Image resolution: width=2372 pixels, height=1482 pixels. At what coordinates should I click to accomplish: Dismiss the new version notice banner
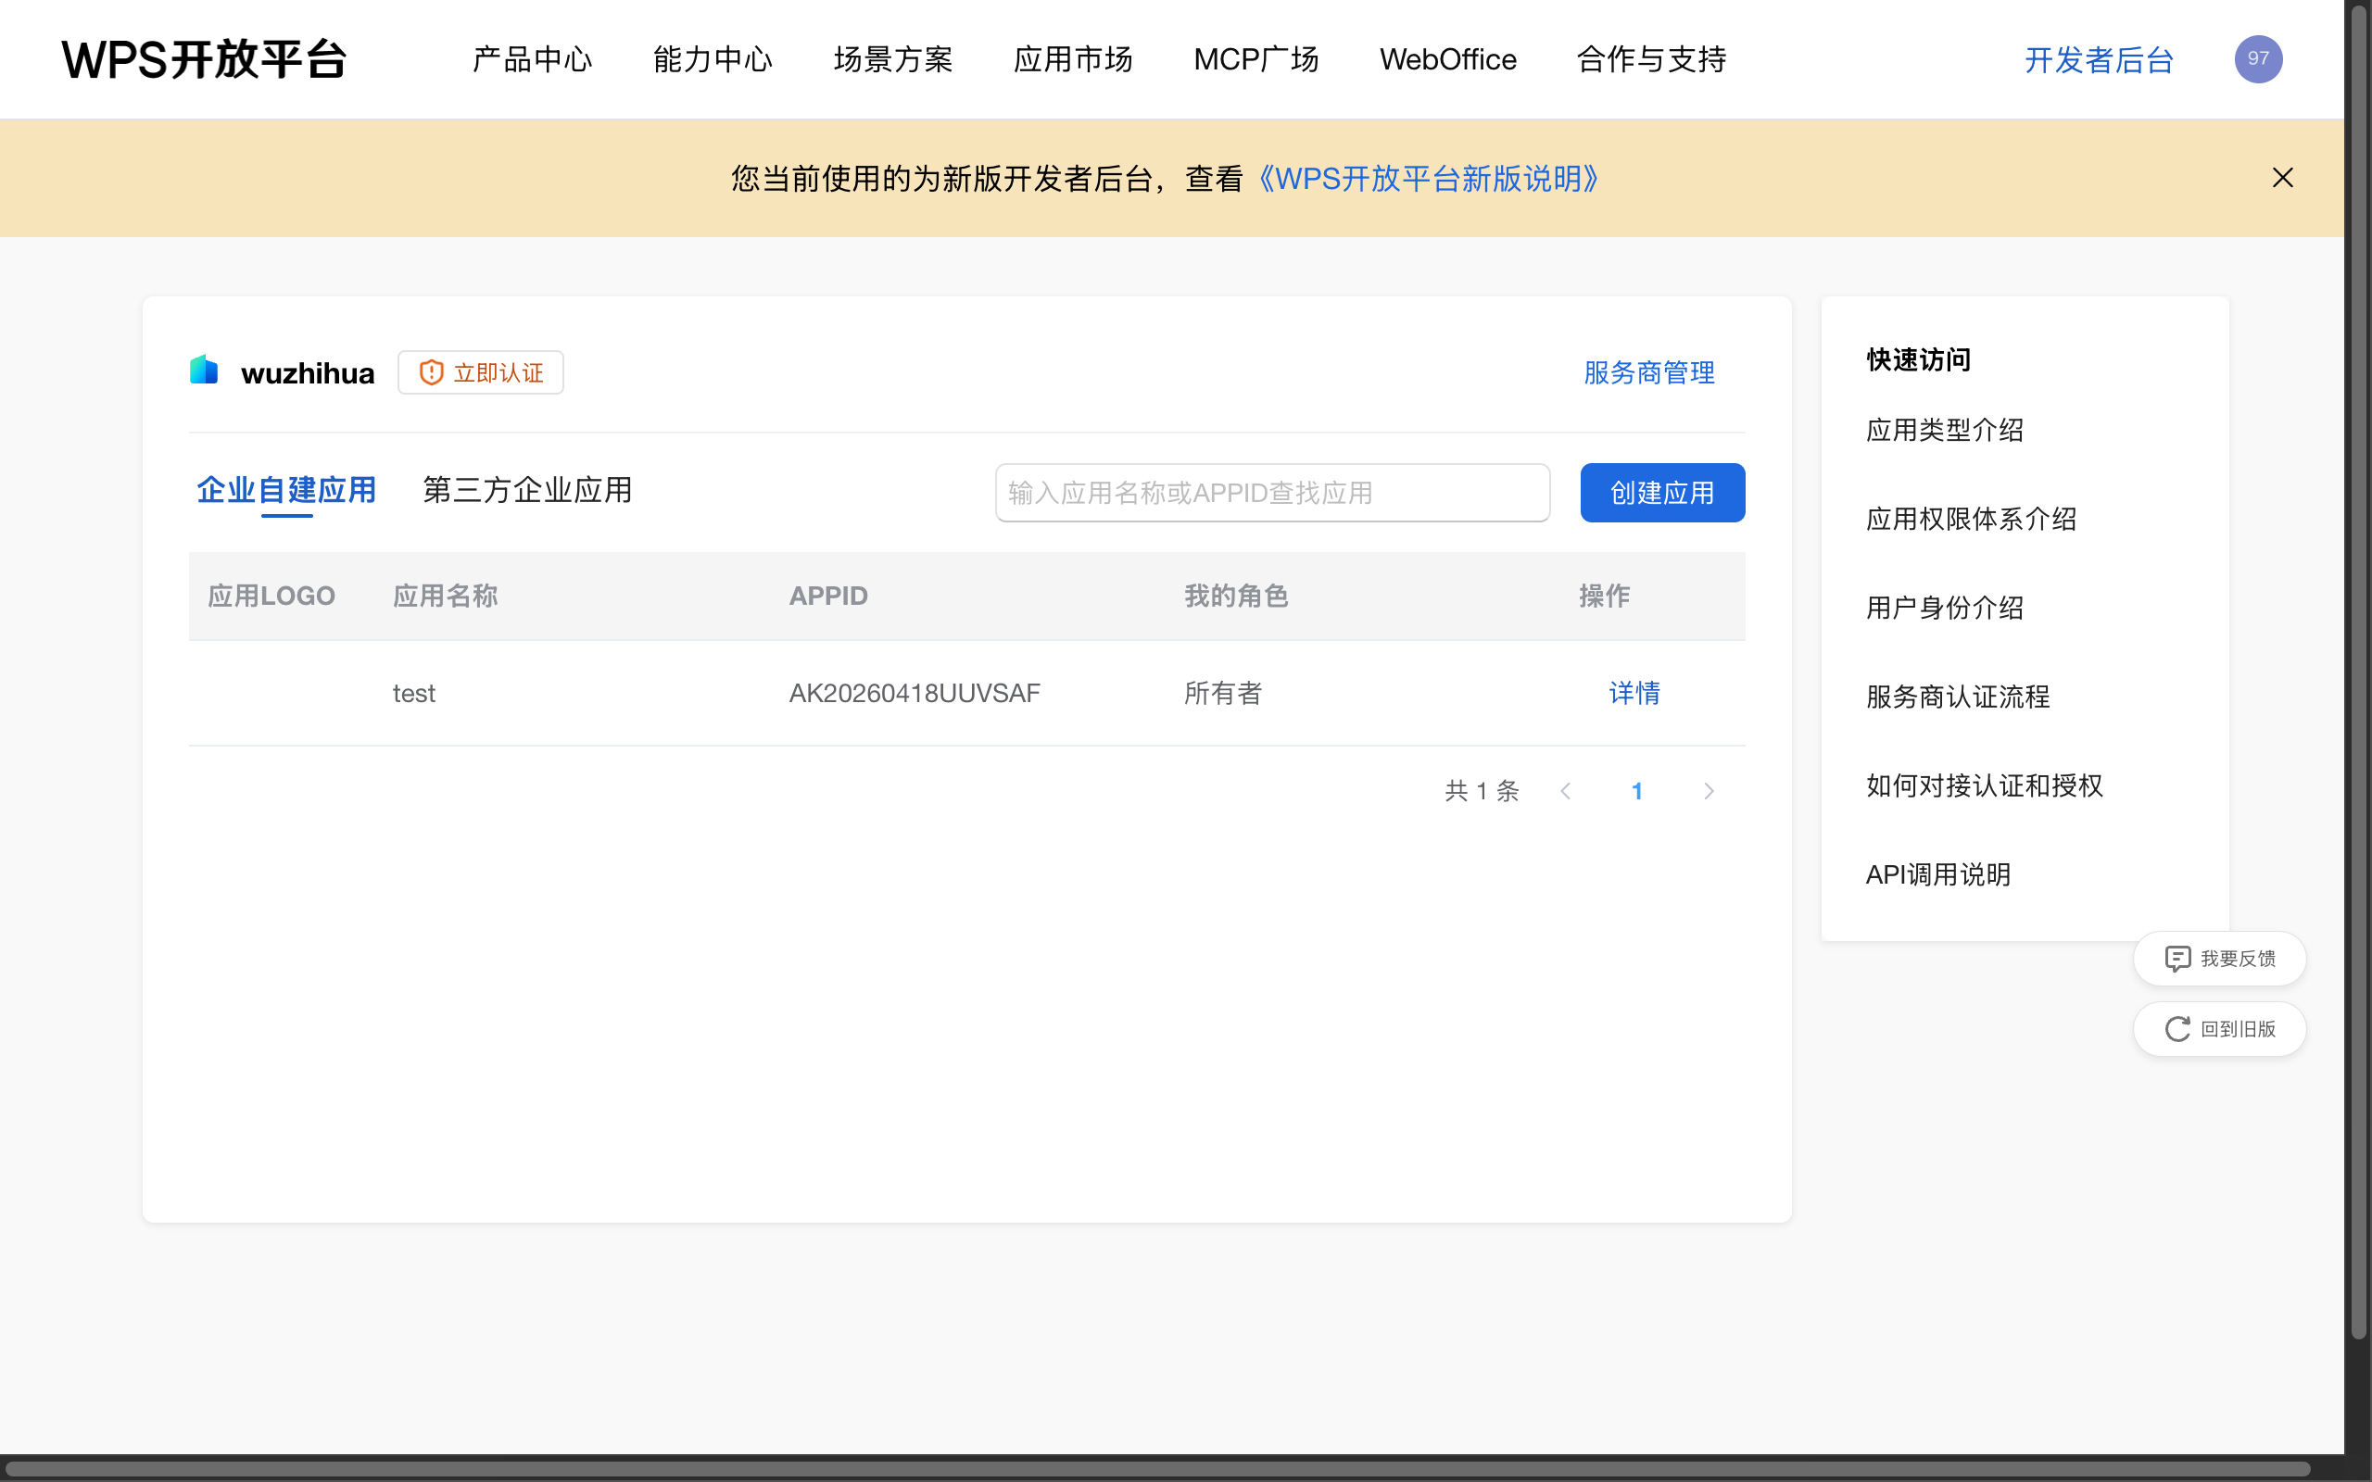point(2283,178)
